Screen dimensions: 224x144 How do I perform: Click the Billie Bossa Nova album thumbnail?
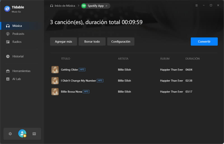click(x=55, y=92)
